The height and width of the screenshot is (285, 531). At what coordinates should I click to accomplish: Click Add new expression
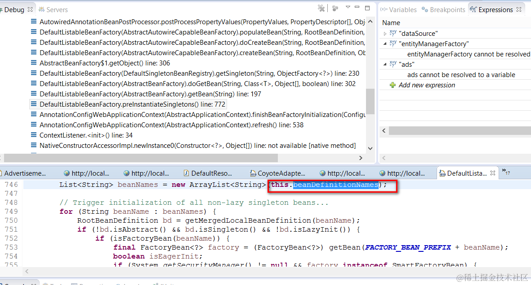click(427, 85)
